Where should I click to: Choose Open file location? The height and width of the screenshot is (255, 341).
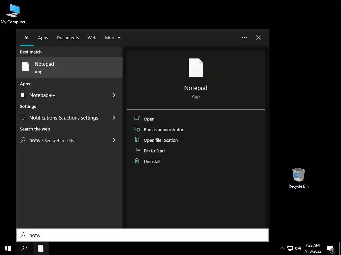[x=161, y=140]
